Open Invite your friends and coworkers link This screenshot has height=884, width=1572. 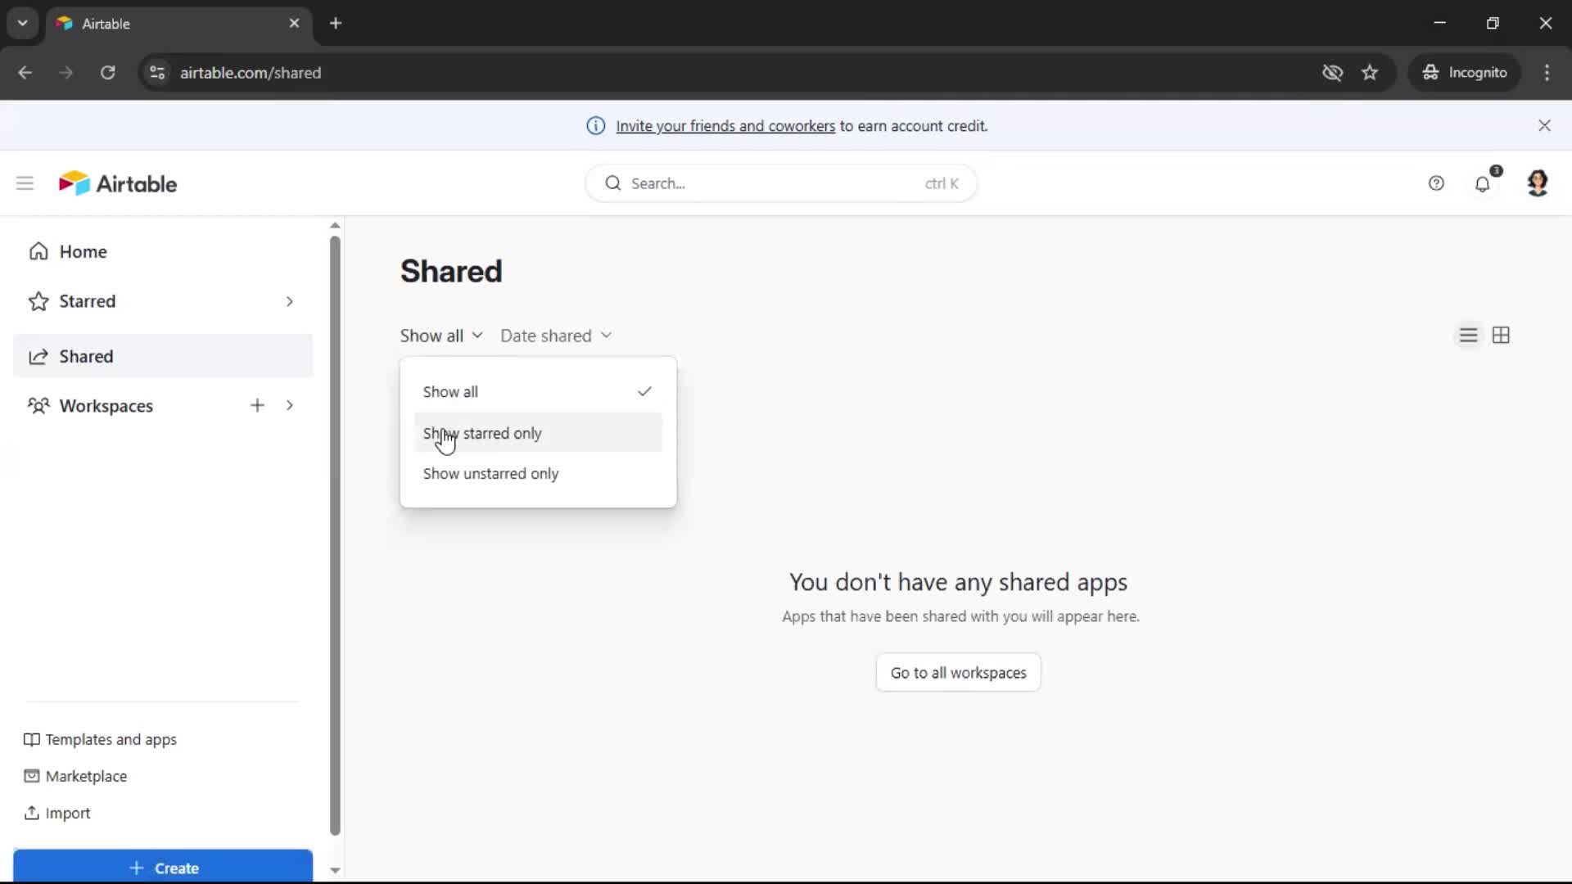point(725,126)
